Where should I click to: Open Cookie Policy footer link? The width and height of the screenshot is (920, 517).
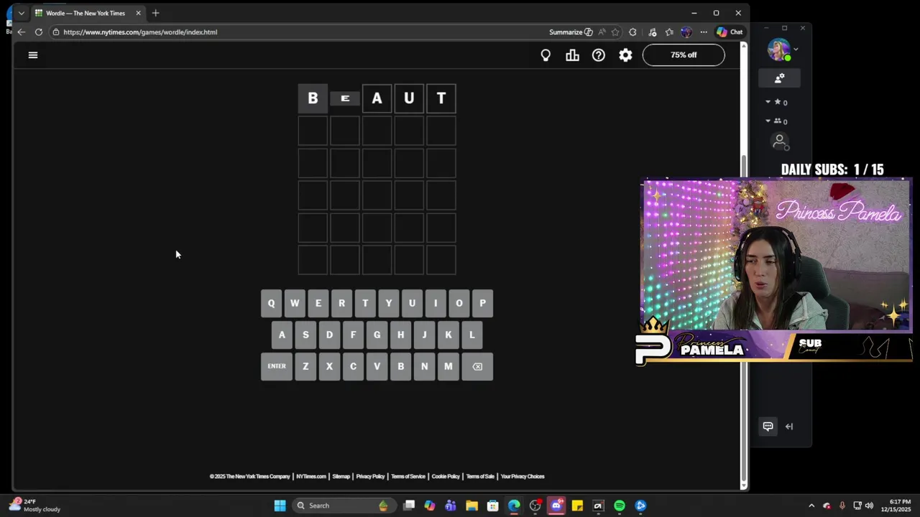(446, 477)
